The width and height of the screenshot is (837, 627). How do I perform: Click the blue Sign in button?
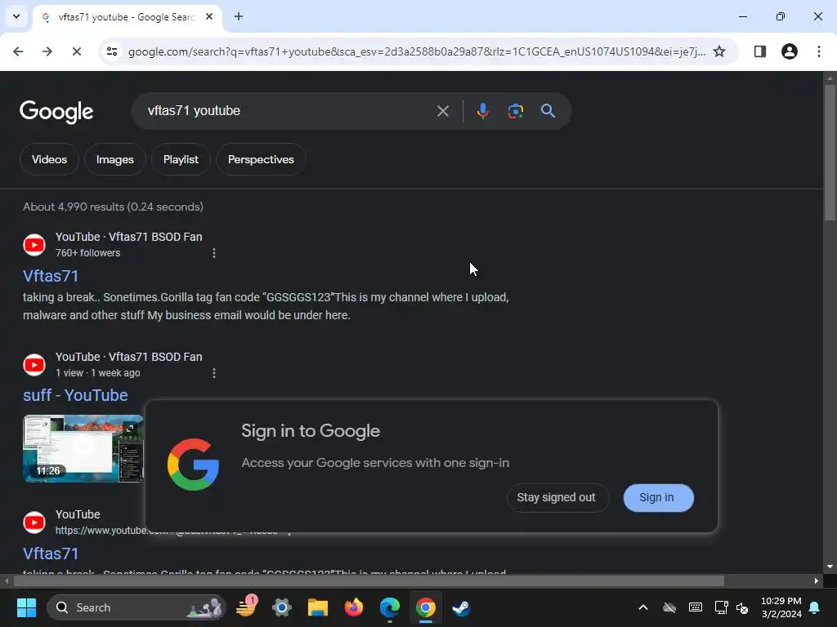pos(658,497)
